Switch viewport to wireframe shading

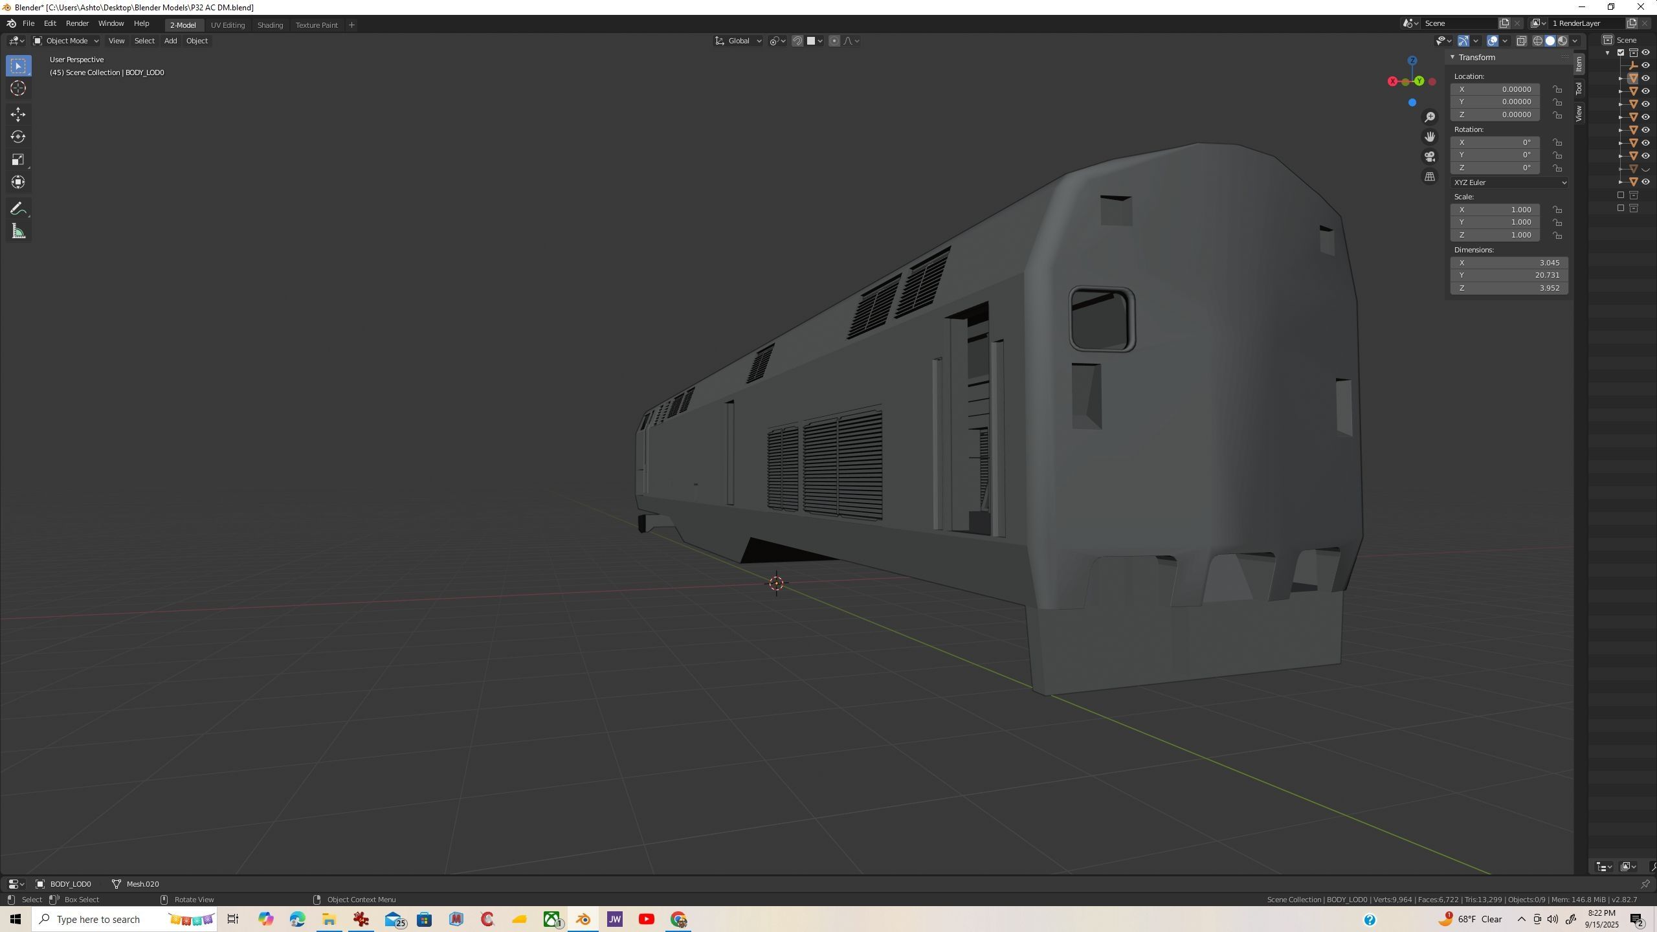coord(1538,41)
